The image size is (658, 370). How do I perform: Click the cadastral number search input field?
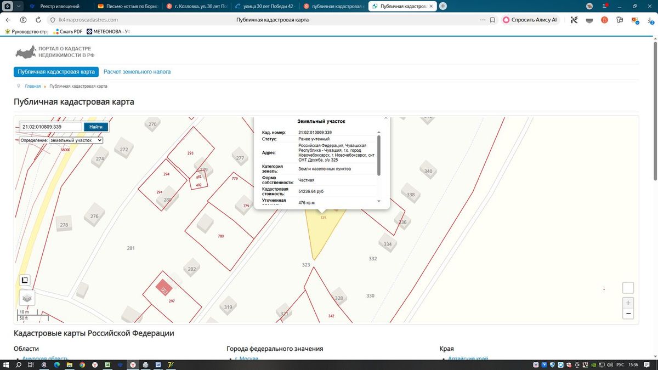pyautogui.click(x=51, y=127)
